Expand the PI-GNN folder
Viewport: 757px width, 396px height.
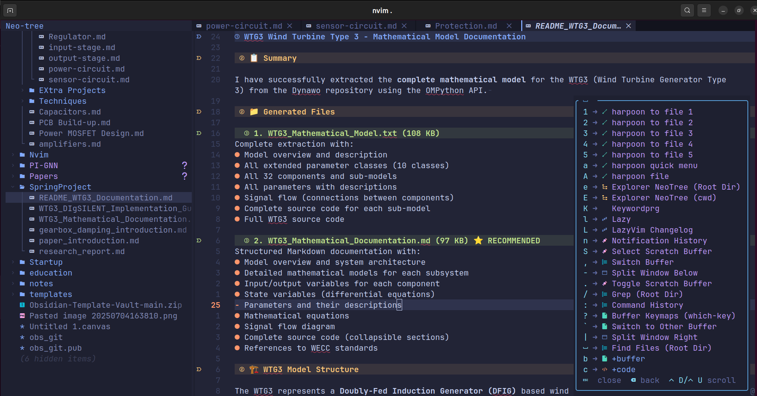13,165
